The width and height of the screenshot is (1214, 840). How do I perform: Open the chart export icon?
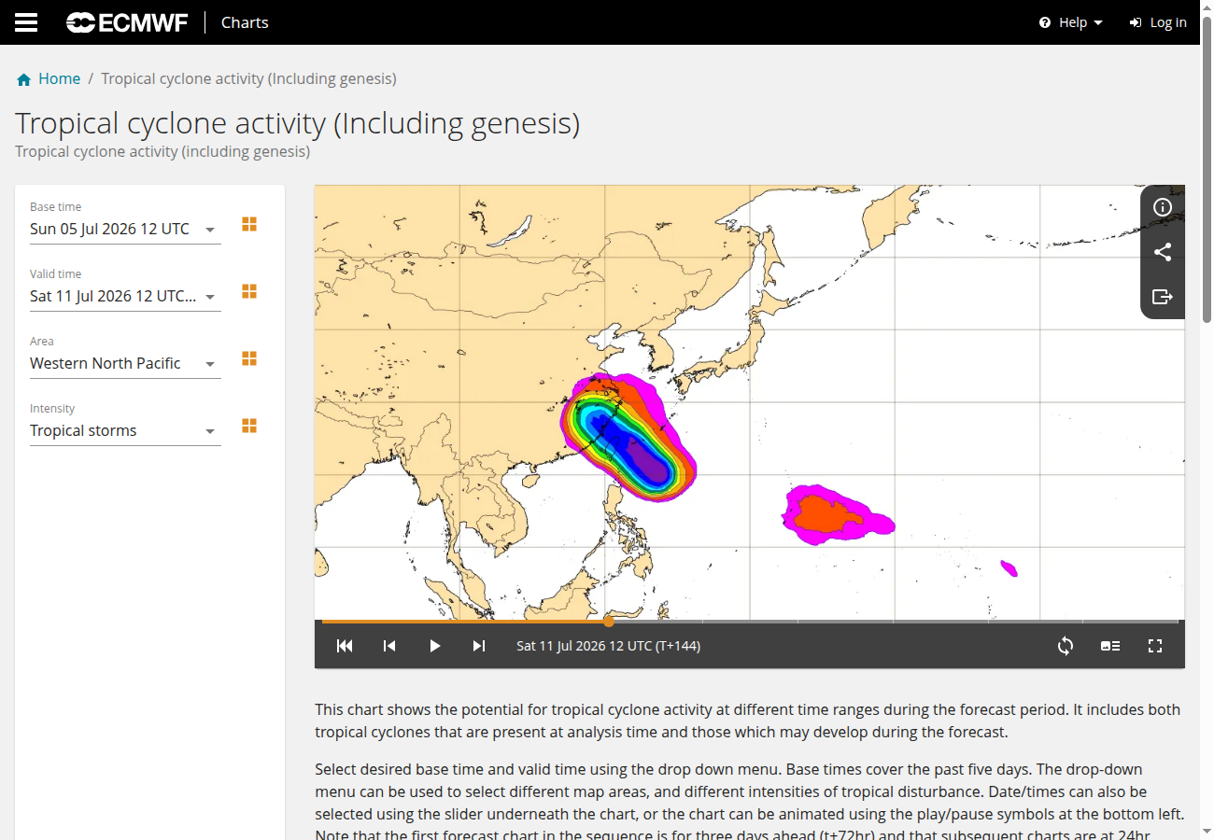1163,297
